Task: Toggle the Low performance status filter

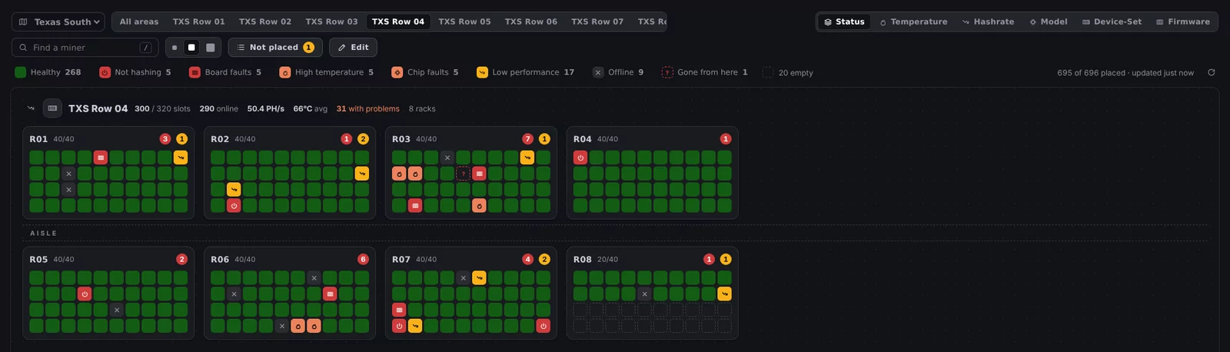Action: (525, 72)
